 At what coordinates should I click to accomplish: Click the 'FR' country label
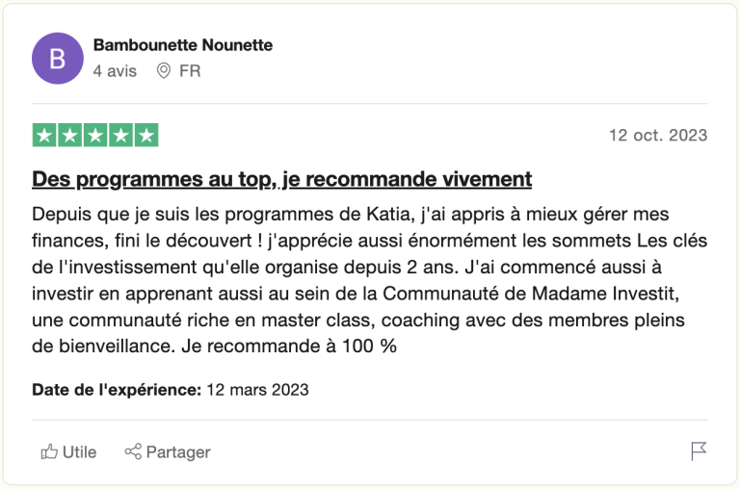(190, 71)
